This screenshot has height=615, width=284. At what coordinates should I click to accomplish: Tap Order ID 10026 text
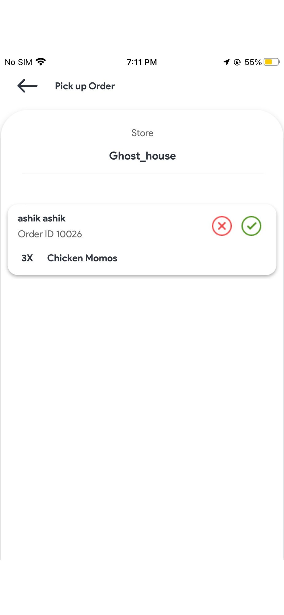pos(50,234)
